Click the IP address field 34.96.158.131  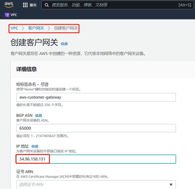(x=96, y=159)
